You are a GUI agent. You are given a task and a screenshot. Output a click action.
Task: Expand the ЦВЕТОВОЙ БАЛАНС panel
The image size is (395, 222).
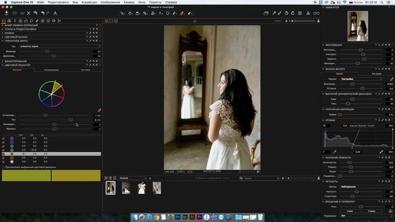coord(2,37)
